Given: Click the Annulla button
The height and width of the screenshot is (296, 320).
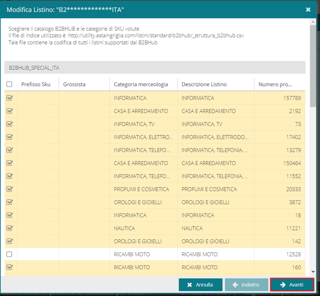Looking at the screenshot, I should [200, 284].
